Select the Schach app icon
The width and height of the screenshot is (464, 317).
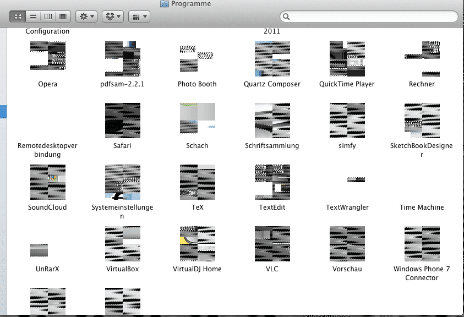198,118
